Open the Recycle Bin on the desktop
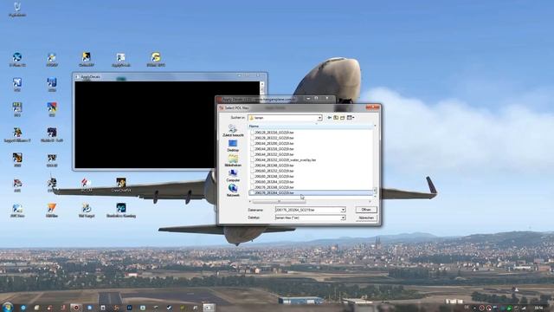554x312 pixels. (x=17, y=10)
